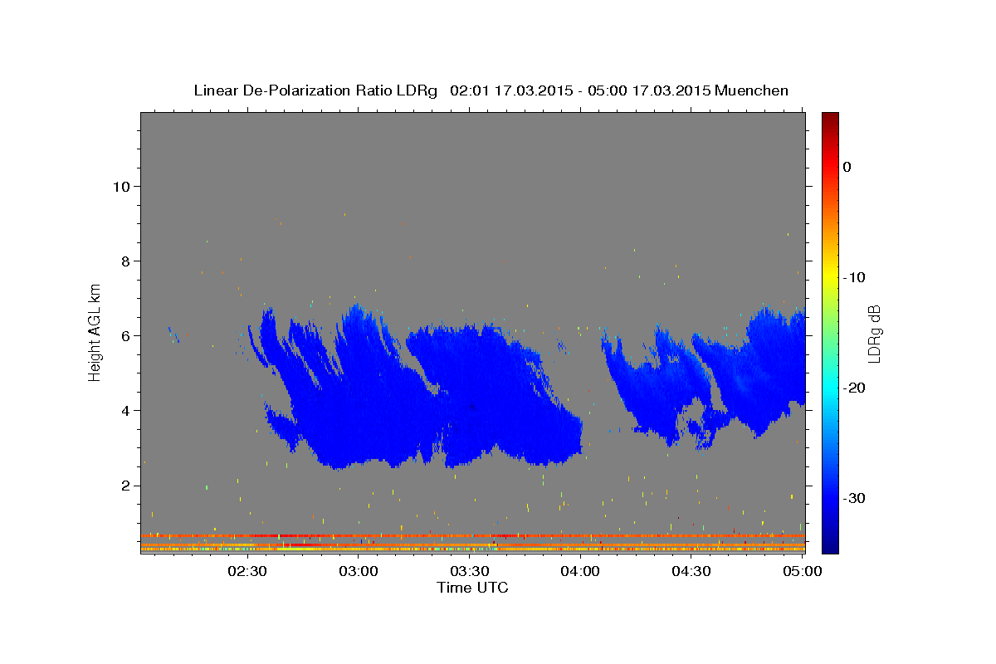Click the colorbar tick label '-10'
Screen dimensions: 996x664
click(x=855, y=277)
